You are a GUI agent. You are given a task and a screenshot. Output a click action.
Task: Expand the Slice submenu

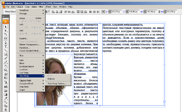pyautogui.click(x=31, y=56)
